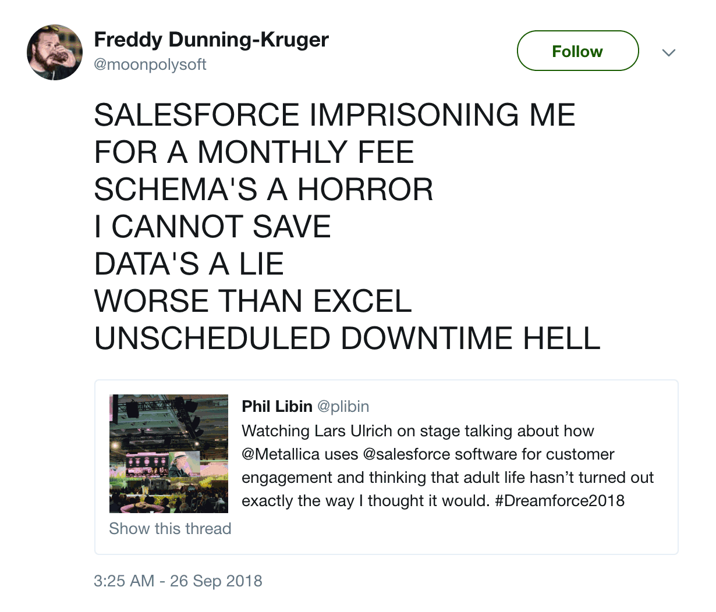Open the Freddy Dunning-Kruger display name
716x612 pixels.
pos(211,40)
